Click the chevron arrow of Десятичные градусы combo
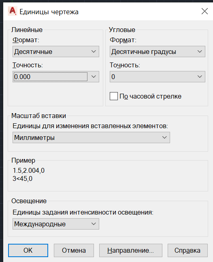 tap(200, 52)
